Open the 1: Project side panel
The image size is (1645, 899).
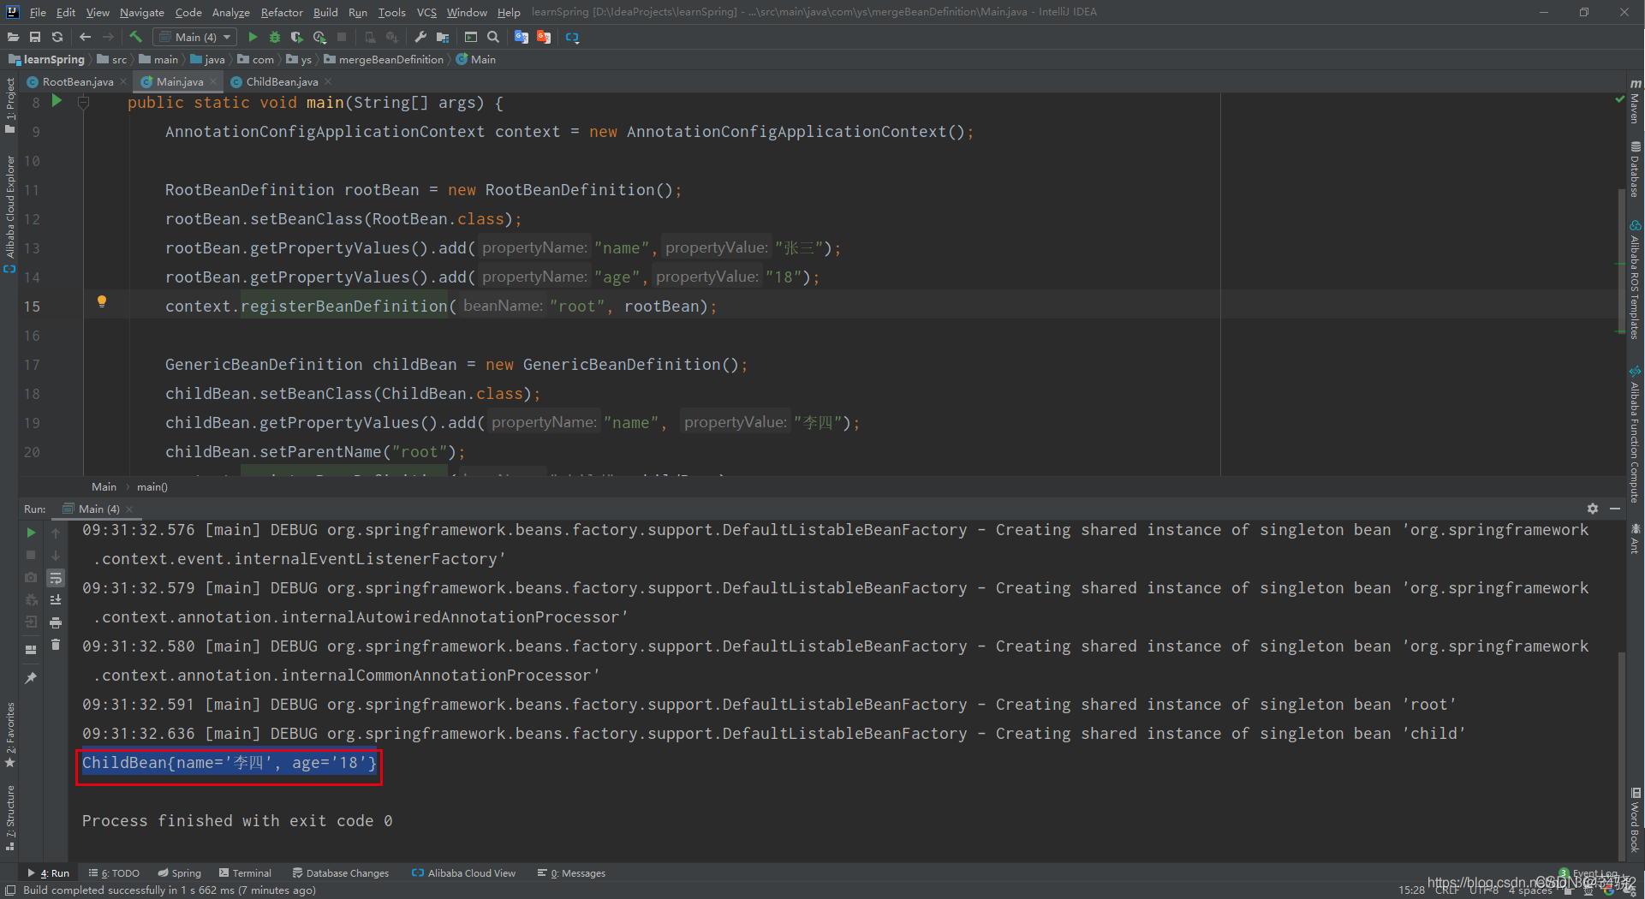click(10, 105)
